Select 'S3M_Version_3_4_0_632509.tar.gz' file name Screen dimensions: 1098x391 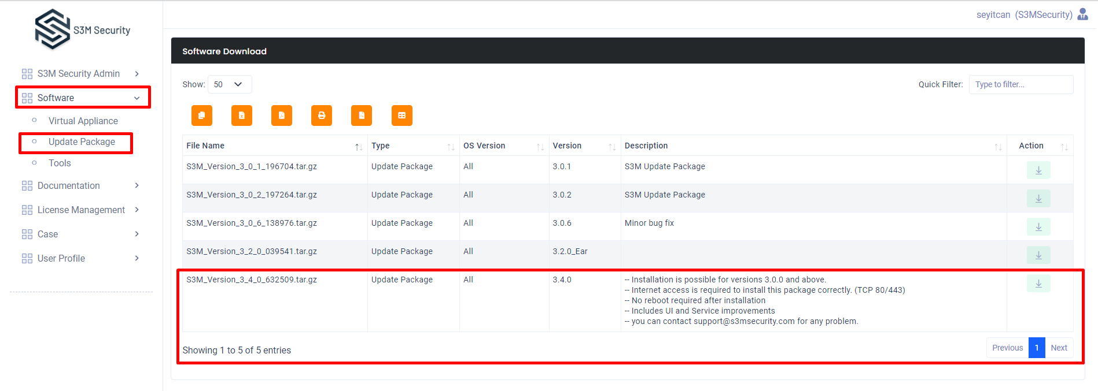(252, 280)
